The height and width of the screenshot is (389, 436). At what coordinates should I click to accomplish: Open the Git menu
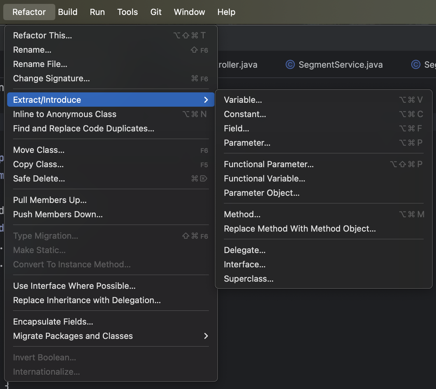pos(156,12)
